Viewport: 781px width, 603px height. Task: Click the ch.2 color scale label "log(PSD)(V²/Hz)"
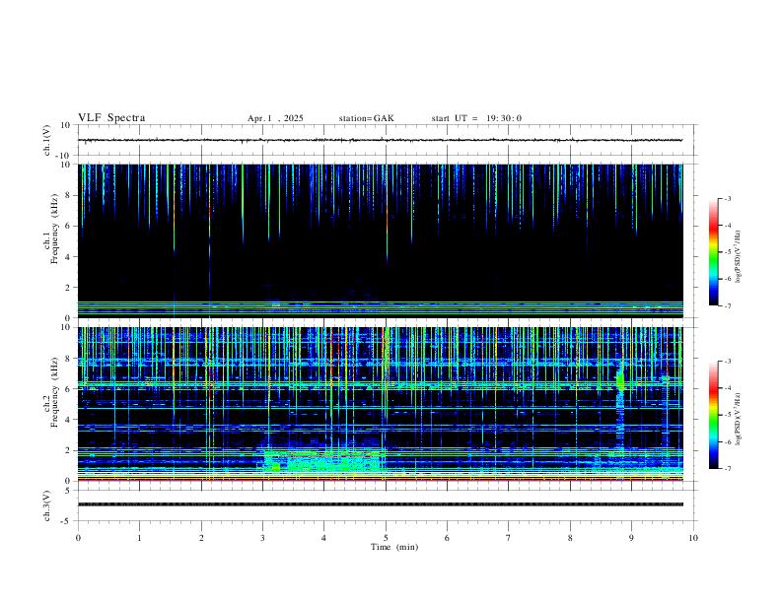click(x=739, y=419)
